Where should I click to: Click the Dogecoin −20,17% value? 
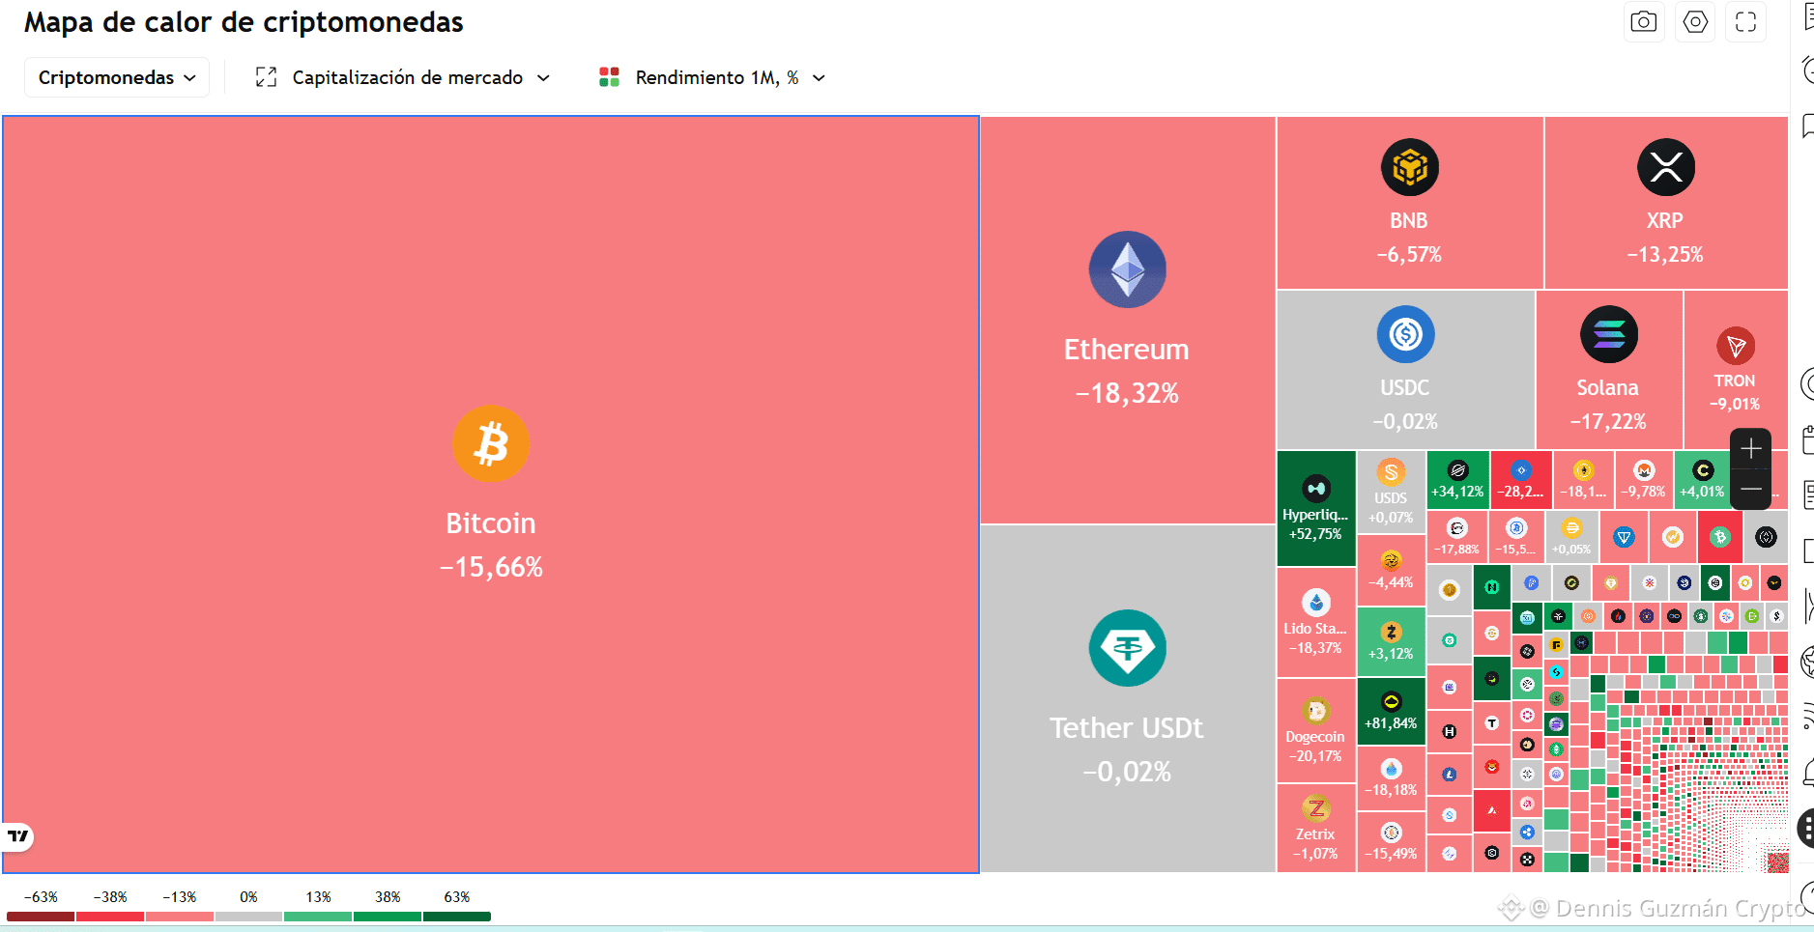(1315, 756)
